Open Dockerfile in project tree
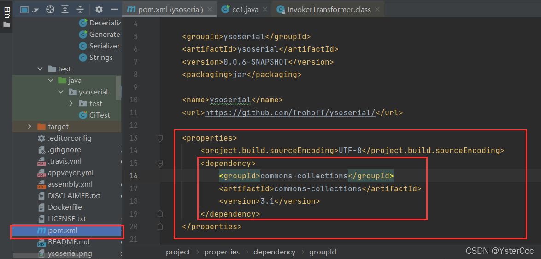Screen dimensions: 541x259 (x=65, y=207)
